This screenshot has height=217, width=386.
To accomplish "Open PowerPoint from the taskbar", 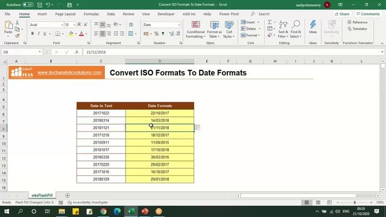I will (145, 212).
